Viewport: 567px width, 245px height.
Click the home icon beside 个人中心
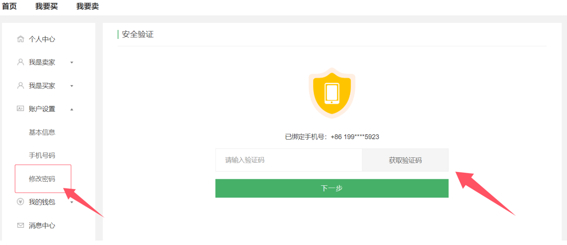click(x=20, y=39)
